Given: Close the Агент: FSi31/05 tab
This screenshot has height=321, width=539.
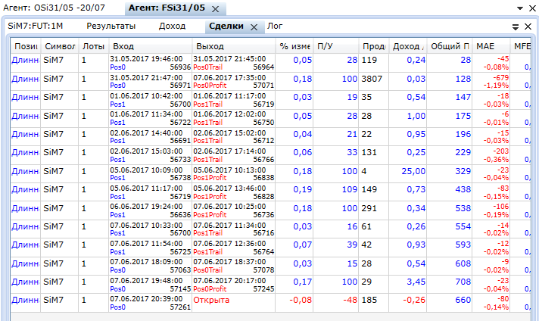Looking at the screenshot, I should click(216, 9).
